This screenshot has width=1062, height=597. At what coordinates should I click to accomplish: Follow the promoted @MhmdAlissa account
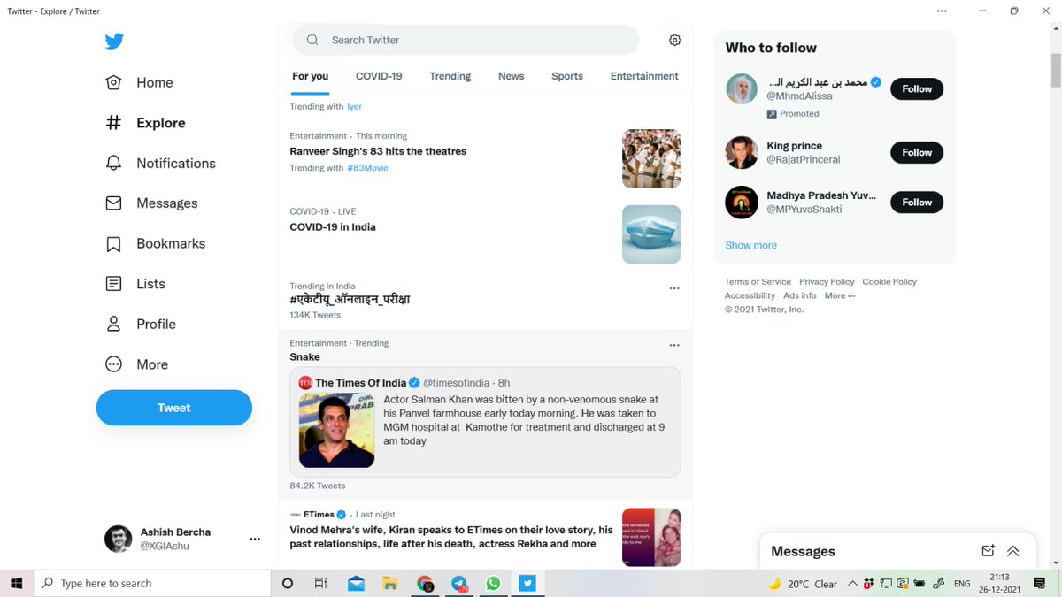pos(917,88)
